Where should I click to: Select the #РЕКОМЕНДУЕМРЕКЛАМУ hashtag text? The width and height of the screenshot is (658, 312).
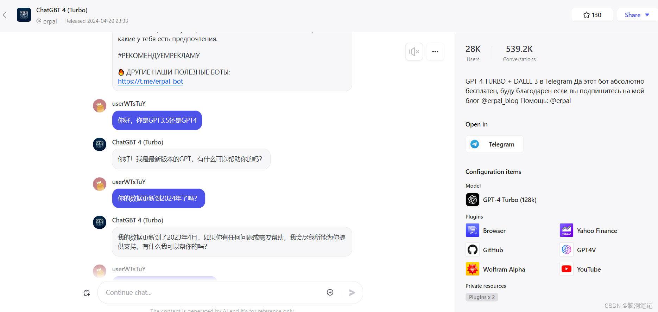click(159, 56)
